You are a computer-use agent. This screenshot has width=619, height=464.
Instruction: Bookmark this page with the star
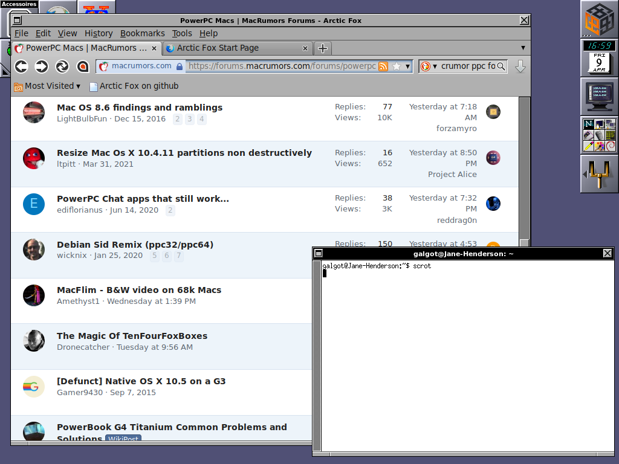397,66
